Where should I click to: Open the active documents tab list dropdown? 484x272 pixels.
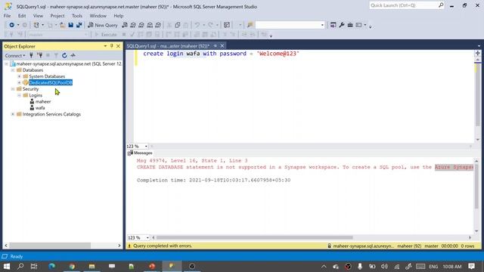[x=479, y=46]
